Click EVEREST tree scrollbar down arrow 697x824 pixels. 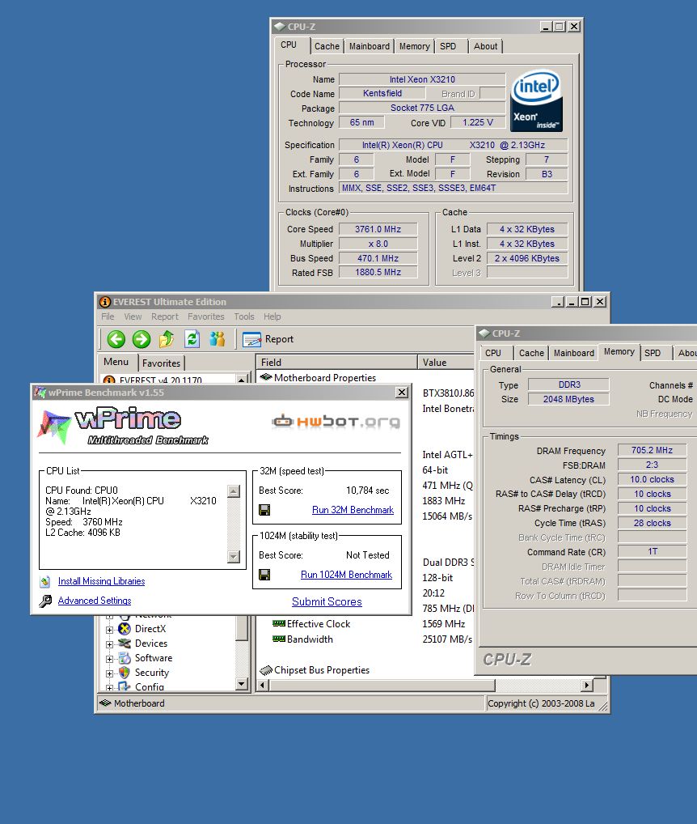point(242,684)
